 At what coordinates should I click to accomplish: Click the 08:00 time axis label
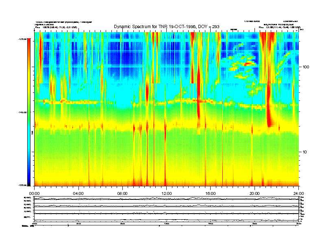[122, 194]
